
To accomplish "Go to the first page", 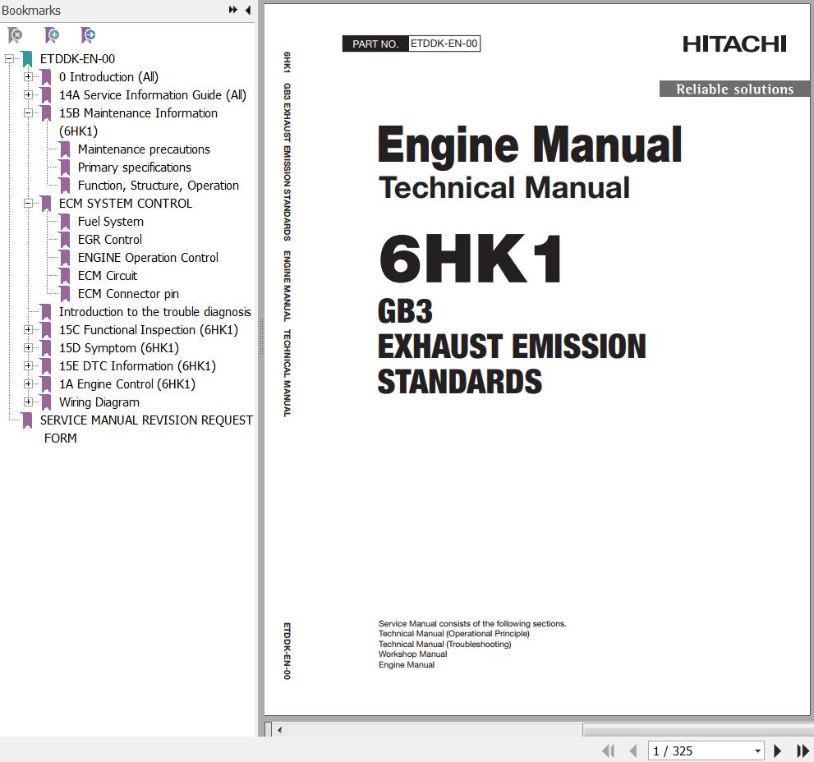I will pyautogui.click(x=609, y=751).
